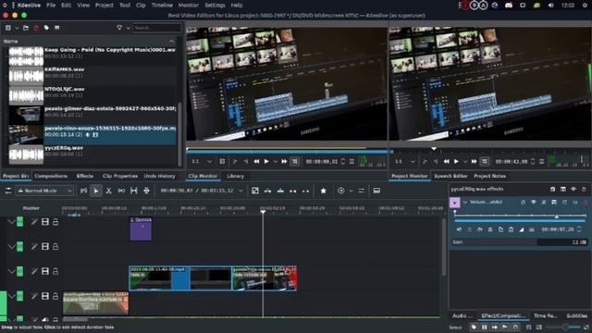The width and height of the screenshot is (592, 333).
Task: Toggle the eye icon in effects panel header
Action: [x=573, y=189]
